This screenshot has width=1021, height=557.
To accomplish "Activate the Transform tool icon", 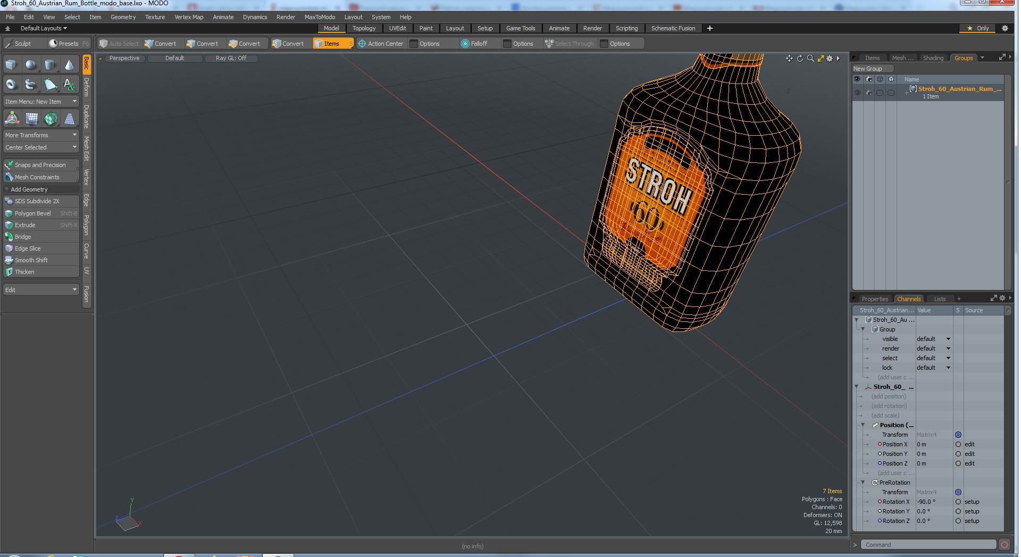I will click(12, 119).
